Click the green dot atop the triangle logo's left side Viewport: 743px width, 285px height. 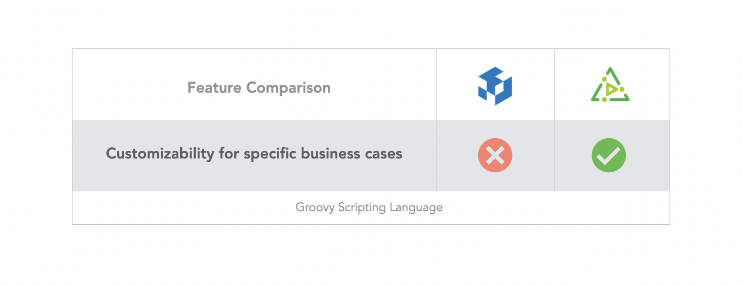[604, 79]
